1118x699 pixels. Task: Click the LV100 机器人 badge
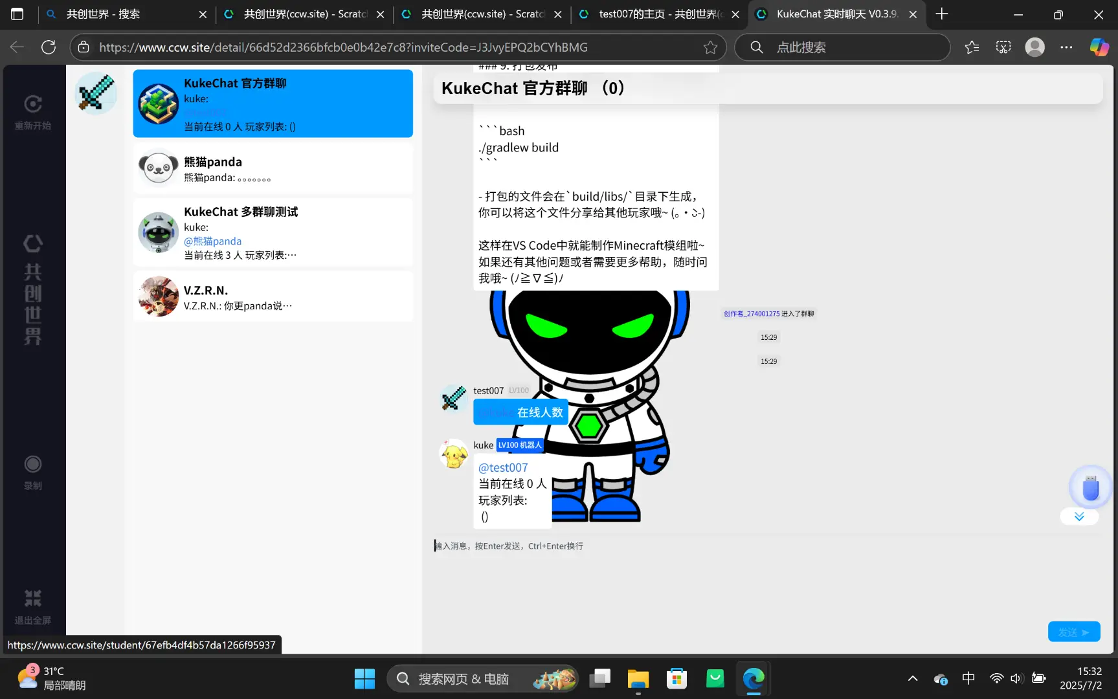click(x=520, y=445)
